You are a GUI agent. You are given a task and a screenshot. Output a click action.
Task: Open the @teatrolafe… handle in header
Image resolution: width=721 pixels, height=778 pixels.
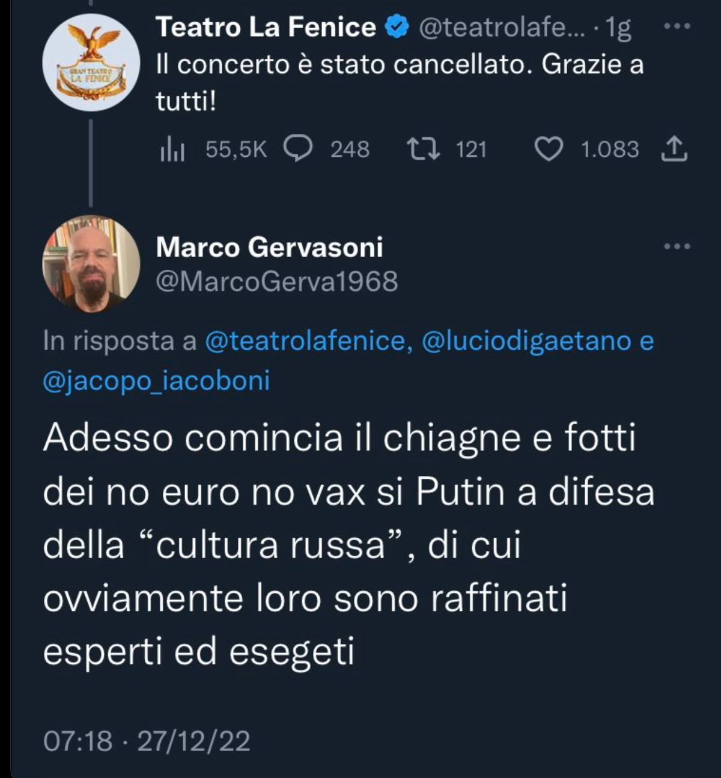[497, 28]
